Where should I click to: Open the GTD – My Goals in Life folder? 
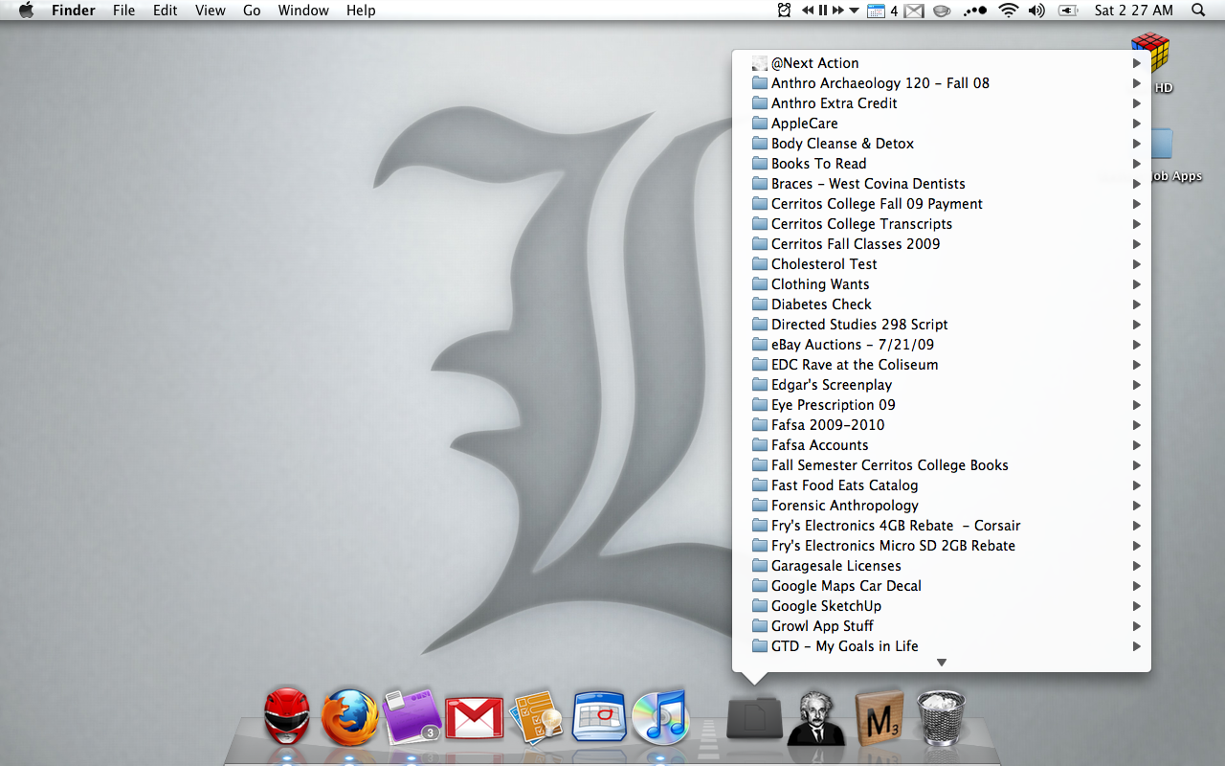coord(942,646)
